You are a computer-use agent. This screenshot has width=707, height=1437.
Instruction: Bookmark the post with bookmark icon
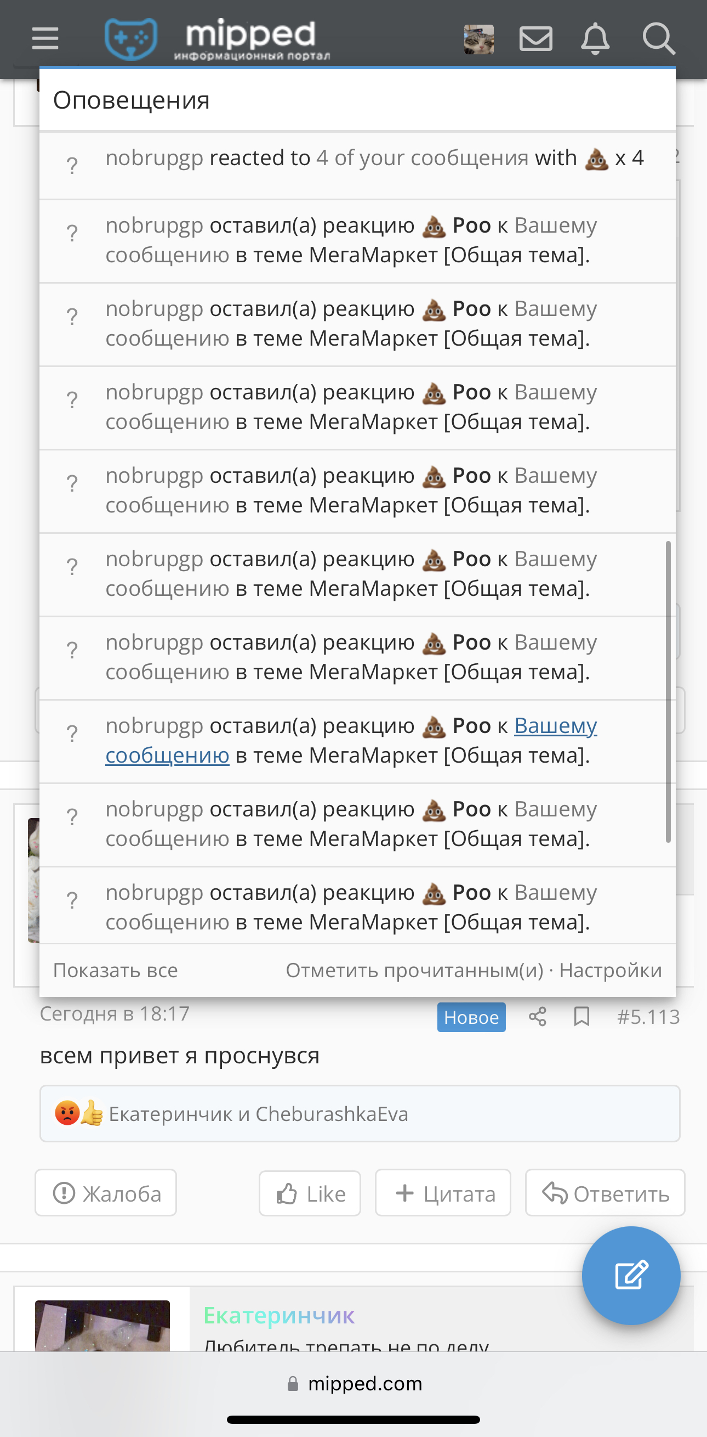coord(581,1017)
